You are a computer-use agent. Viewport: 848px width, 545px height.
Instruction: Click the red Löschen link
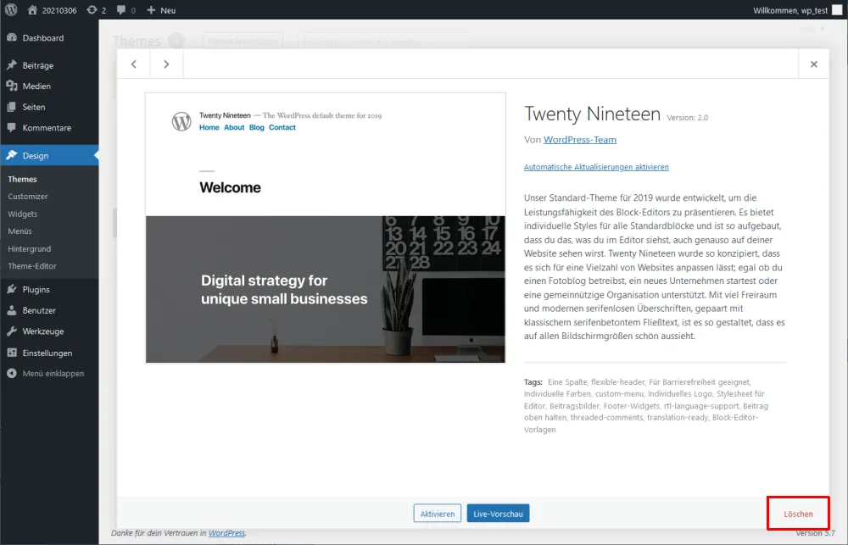coord(798,514)
